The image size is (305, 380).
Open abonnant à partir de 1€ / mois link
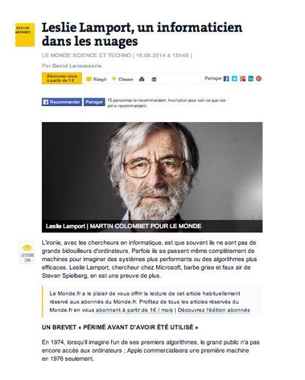(x=134, y=310)
